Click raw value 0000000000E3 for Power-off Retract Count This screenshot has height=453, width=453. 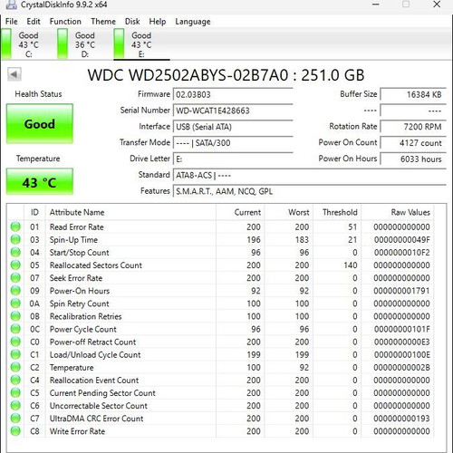coord(401,342)
